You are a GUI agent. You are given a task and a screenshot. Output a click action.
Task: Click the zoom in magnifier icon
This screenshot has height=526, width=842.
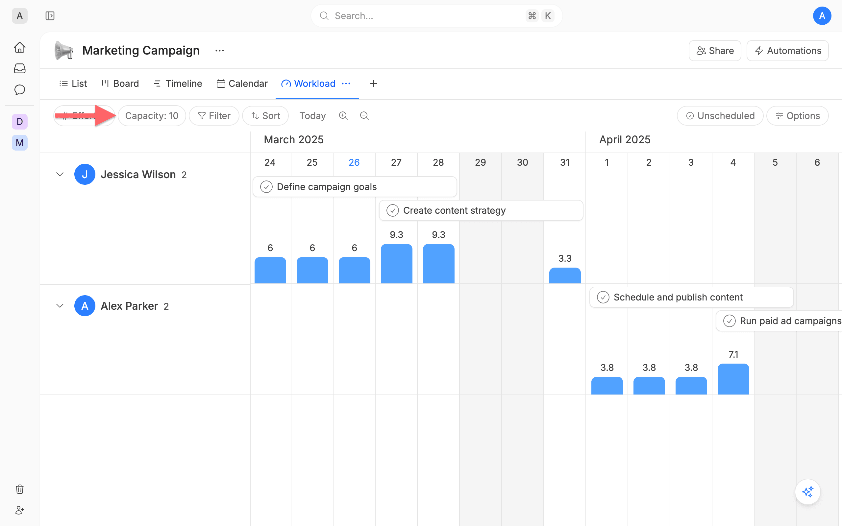point(343,115)
